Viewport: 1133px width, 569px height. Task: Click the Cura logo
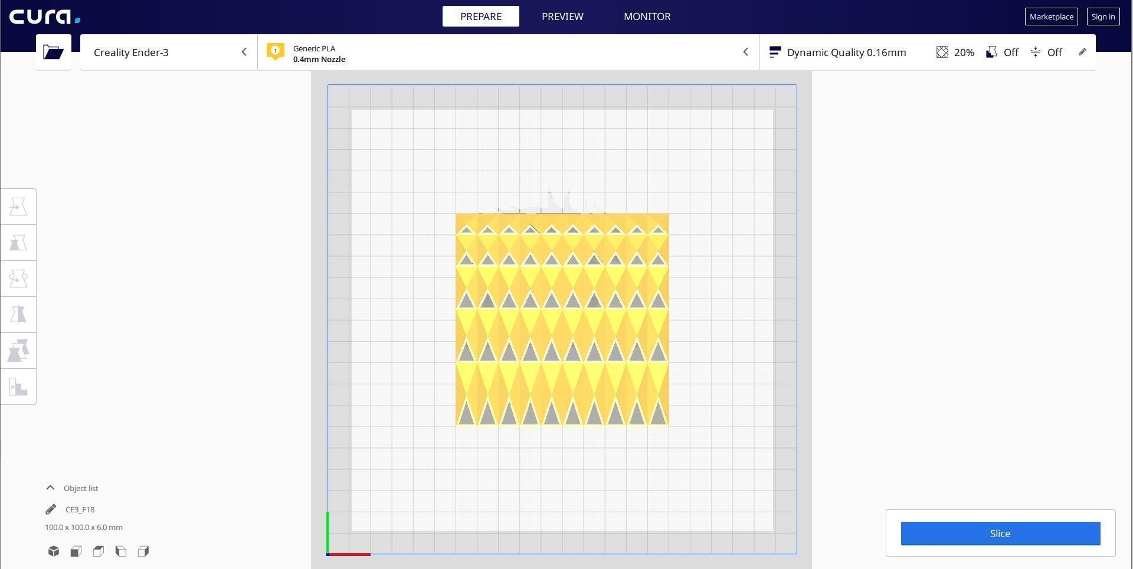coord(45,17)
